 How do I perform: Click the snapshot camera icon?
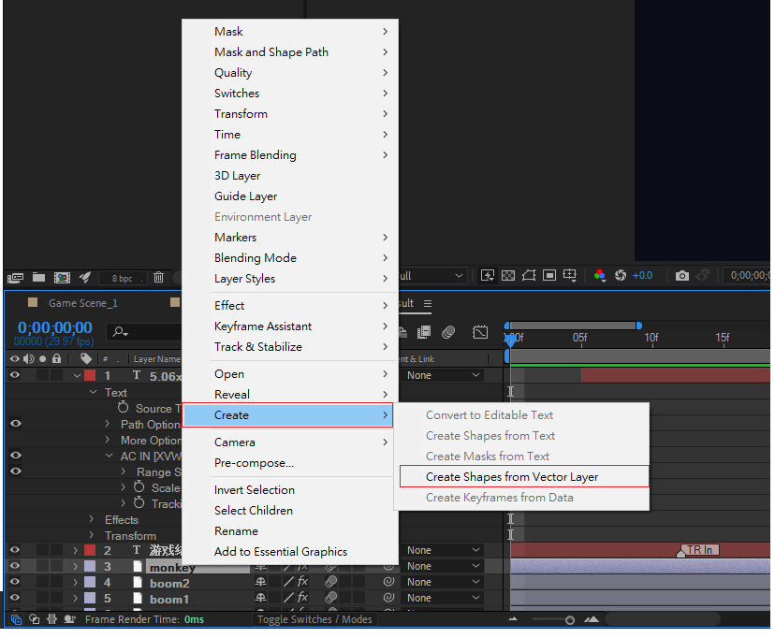click(682, 276)
